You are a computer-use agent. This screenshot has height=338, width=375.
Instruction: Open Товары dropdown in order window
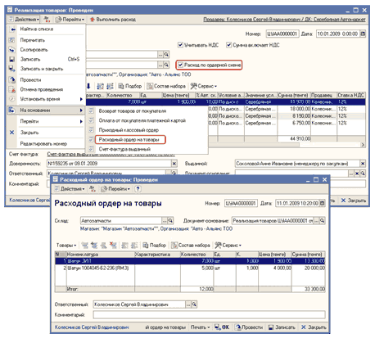(66, 245)
